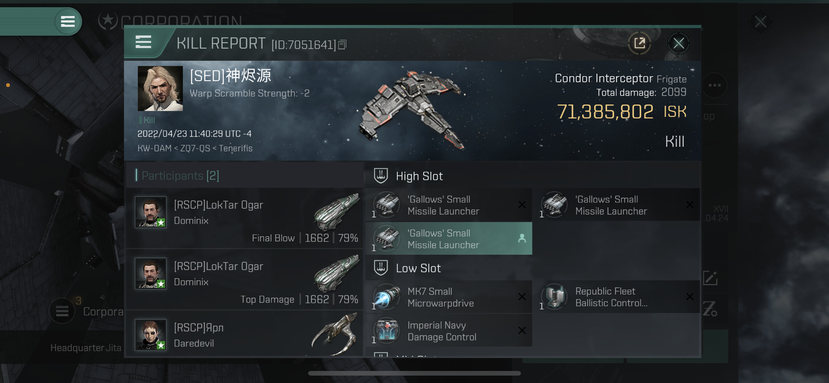Click the Participants [2] header
This screenshot has width=829, height=383.
click(x=180, y=175)
